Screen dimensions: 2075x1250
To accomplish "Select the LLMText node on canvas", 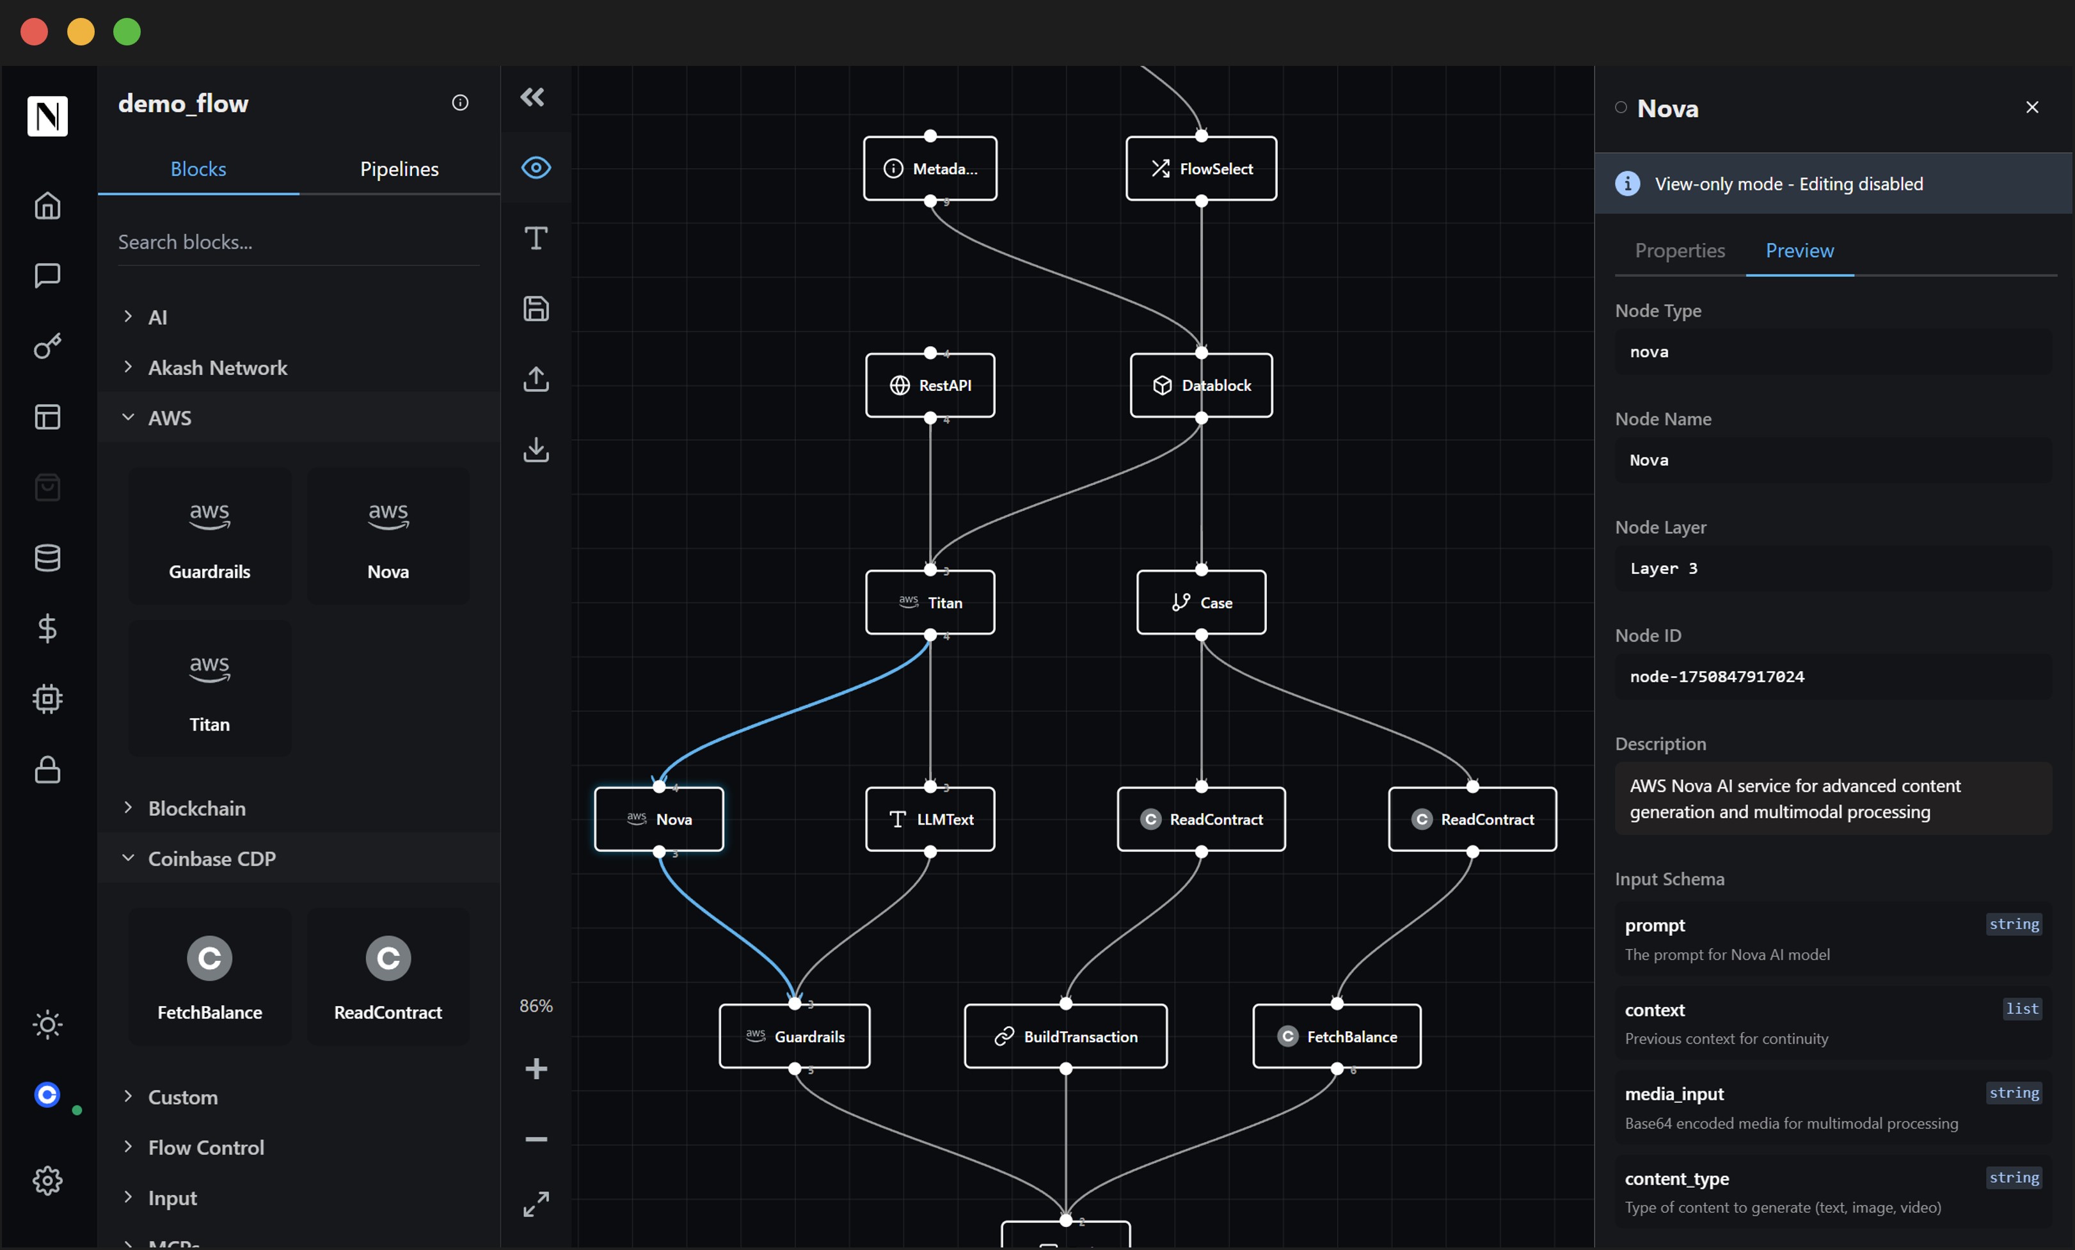I will pyautogui.click(x=930, y=819).
